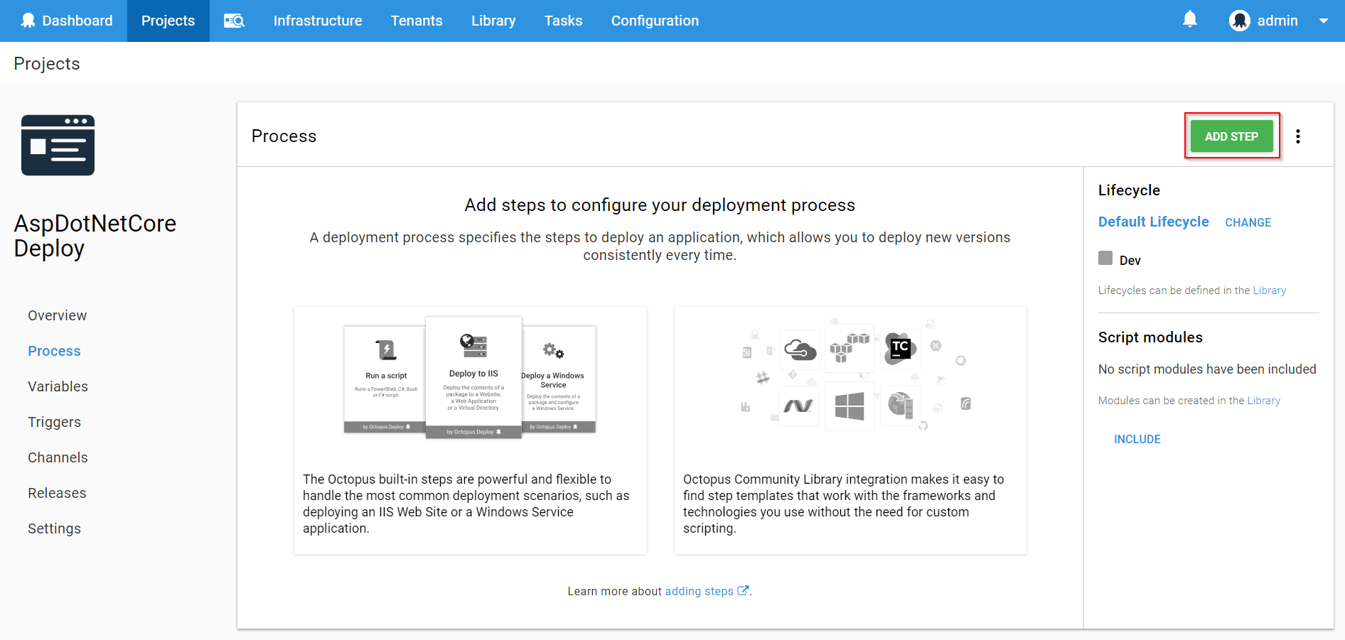Screen dimensions: 1345x640
Task: Click the Octopus Dashboard logo icon
Action: [28, 21]
